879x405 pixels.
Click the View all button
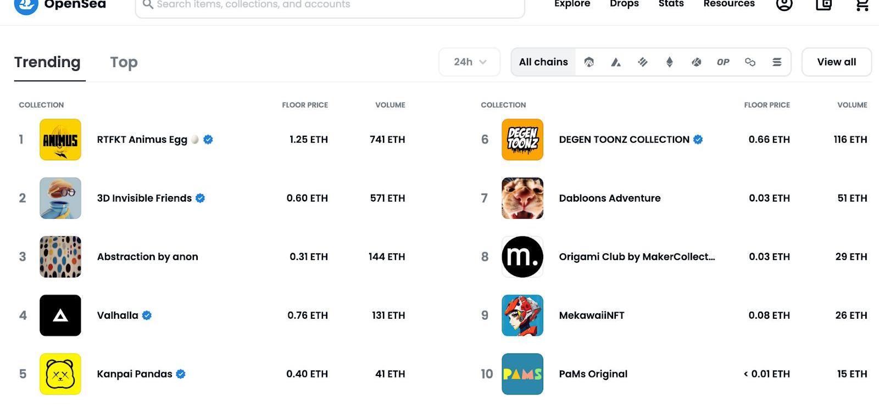[x=837, y=62]
